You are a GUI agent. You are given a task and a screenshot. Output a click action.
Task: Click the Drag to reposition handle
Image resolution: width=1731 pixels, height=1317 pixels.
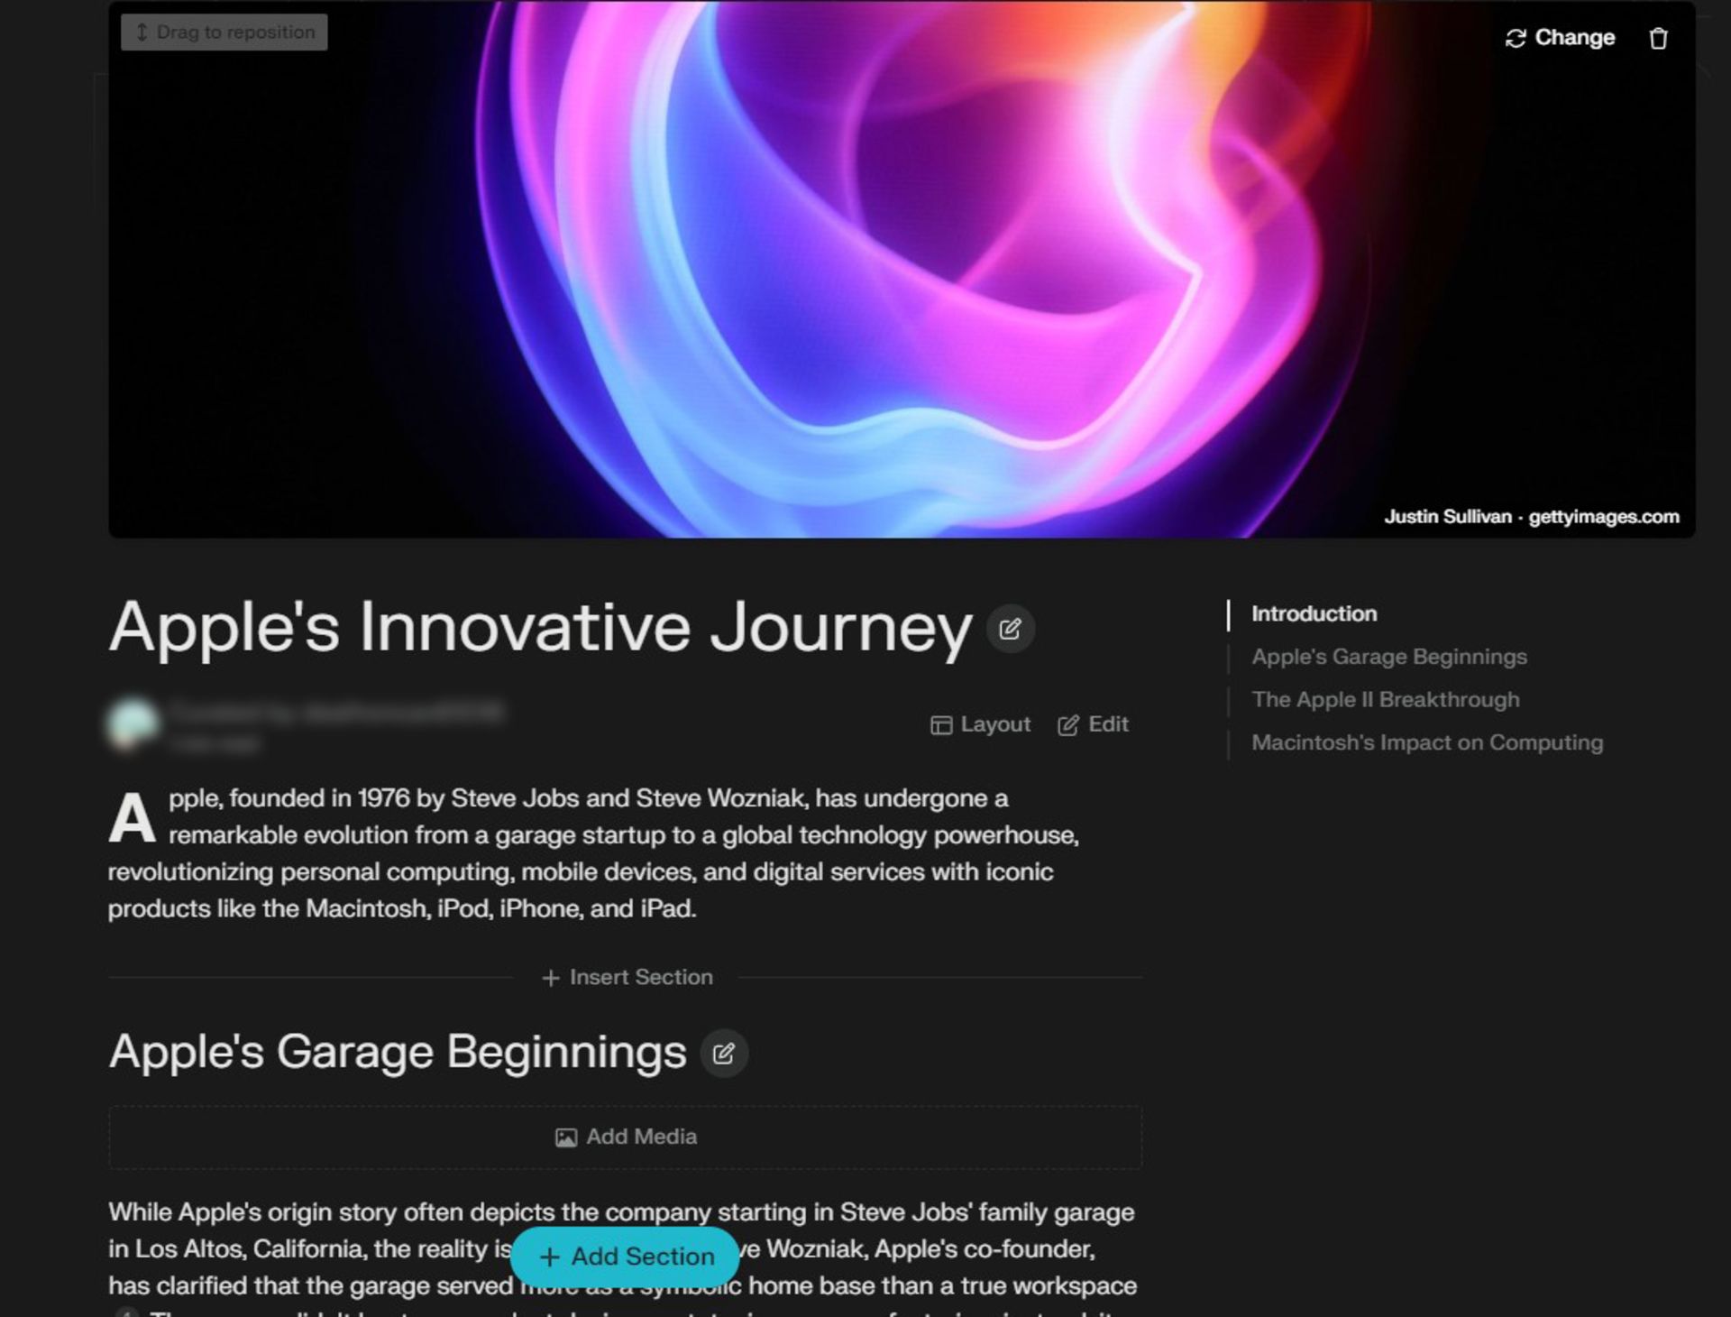tap(224, 32)
